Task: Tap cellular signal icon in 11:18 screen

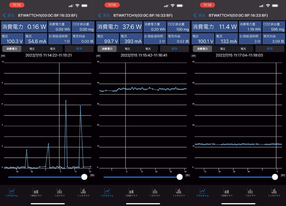Action: coord(261,6)
